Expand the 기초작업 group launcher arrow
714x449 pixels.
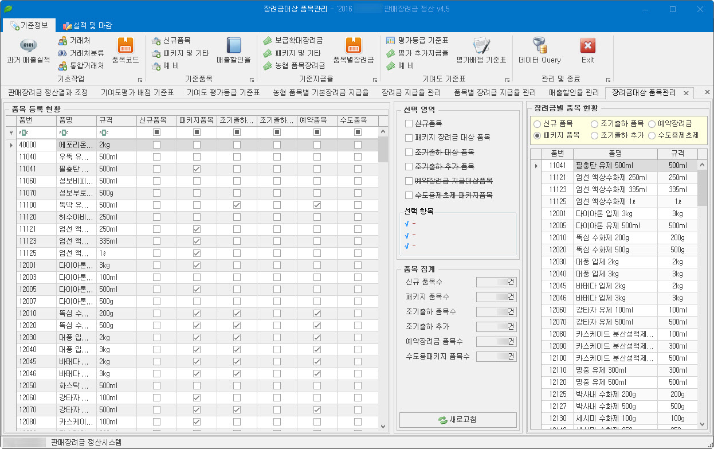click(139, 80)
